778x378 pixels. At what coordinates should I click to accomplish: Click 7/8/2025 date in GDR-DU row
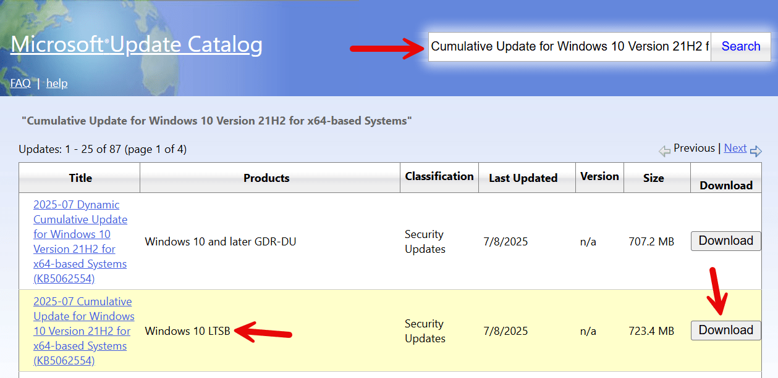coord(505,242)
